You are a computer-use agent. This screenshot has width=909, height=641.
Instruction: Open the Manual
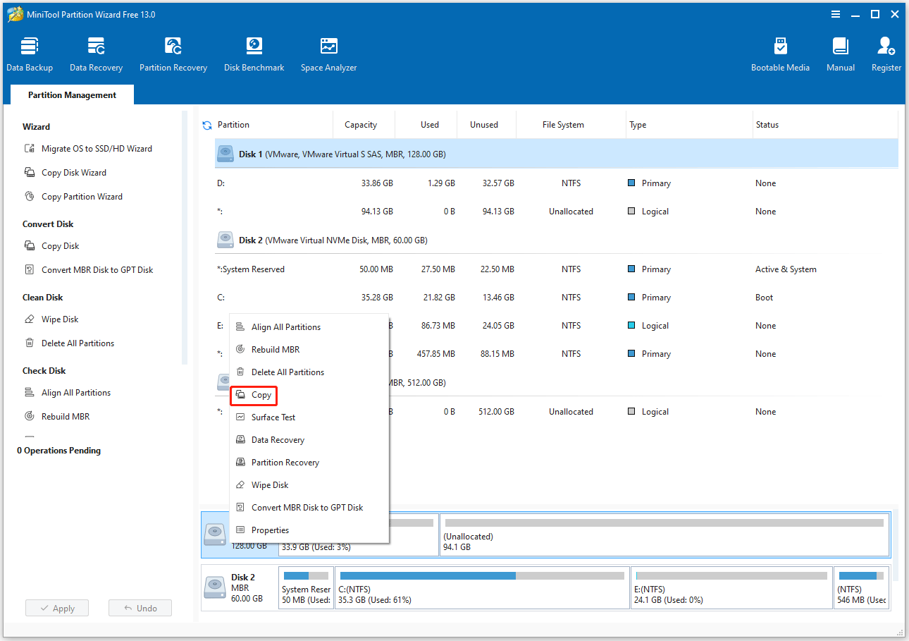840,53
